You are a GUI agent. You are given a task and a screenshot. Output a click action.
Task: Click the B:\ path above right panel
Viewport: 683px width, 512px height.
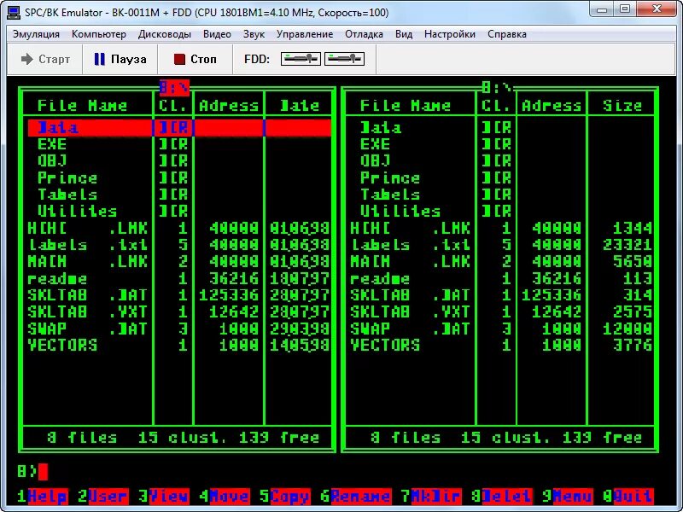pyautogui.click(x=497, y=88)
